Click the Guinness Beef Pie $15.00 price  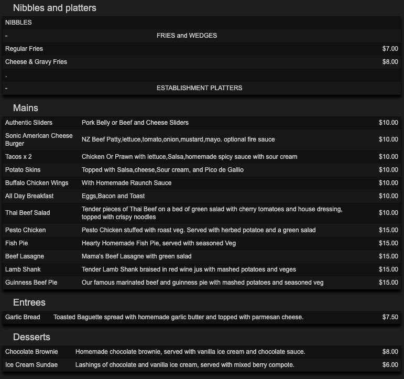tap(388, 283)
